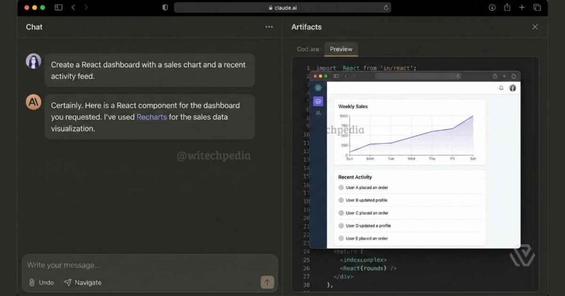Select the 'Recent Activity' heading

tap(355, 177)
